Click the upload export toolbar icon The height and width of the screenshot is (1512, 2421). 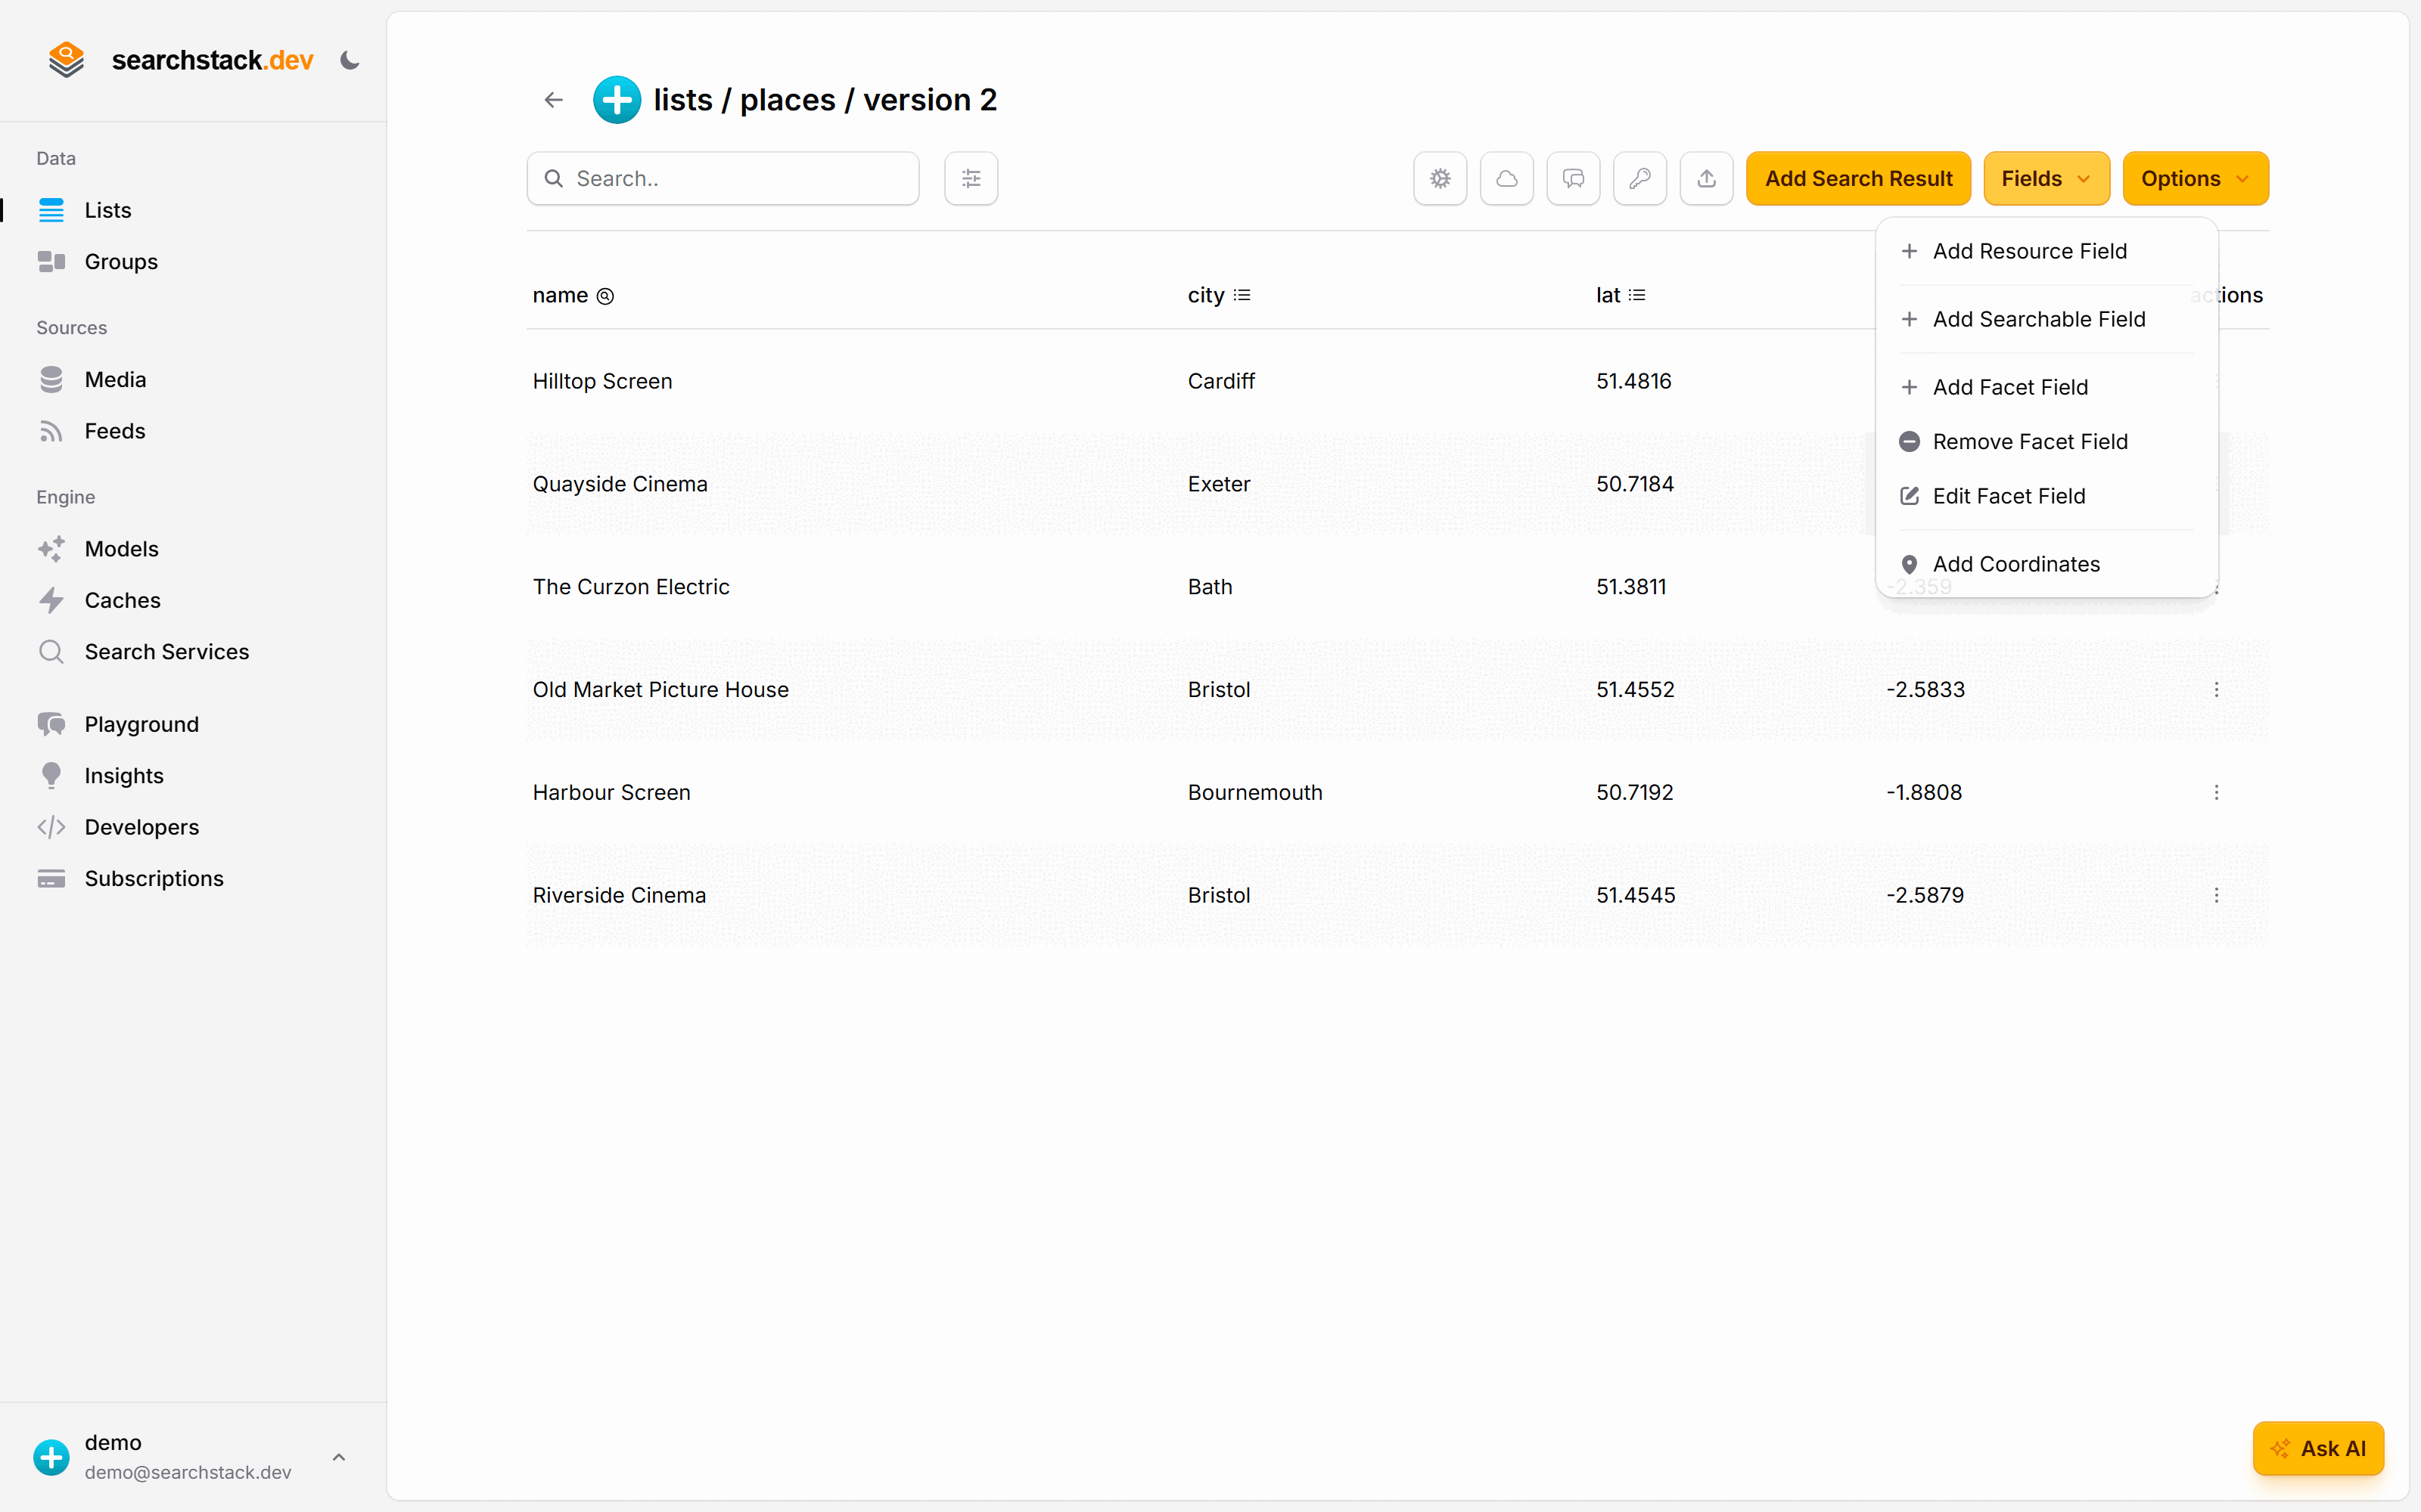1707,179
